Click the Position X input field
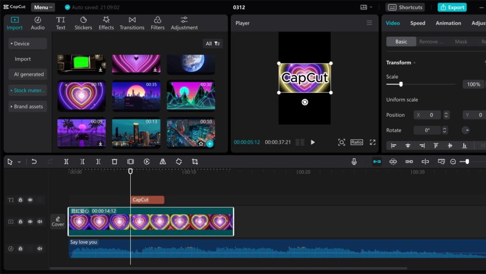 pyautogui.click(x=427, y=115)
